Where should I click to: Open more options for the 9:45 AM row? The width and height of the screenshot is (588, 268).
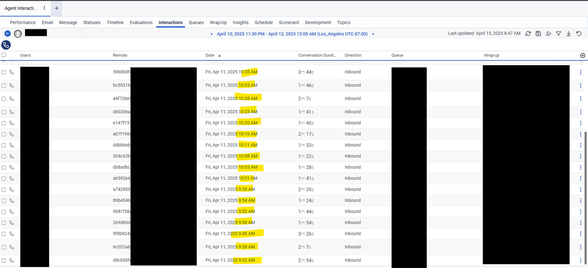[581, 234]
